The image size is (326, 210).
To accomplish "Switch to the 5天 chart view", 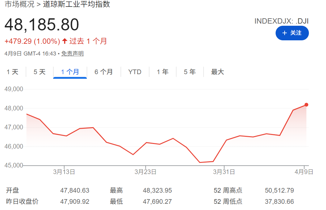I will click(39, 72).
